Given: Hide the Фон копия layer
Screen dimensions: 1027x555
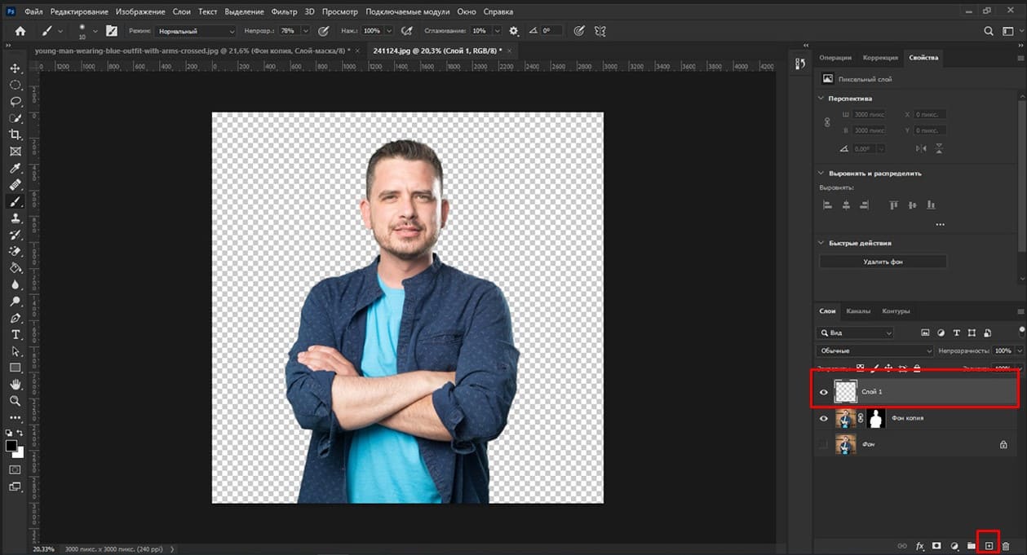Looking at the screenshot, I should coord(823,418).
